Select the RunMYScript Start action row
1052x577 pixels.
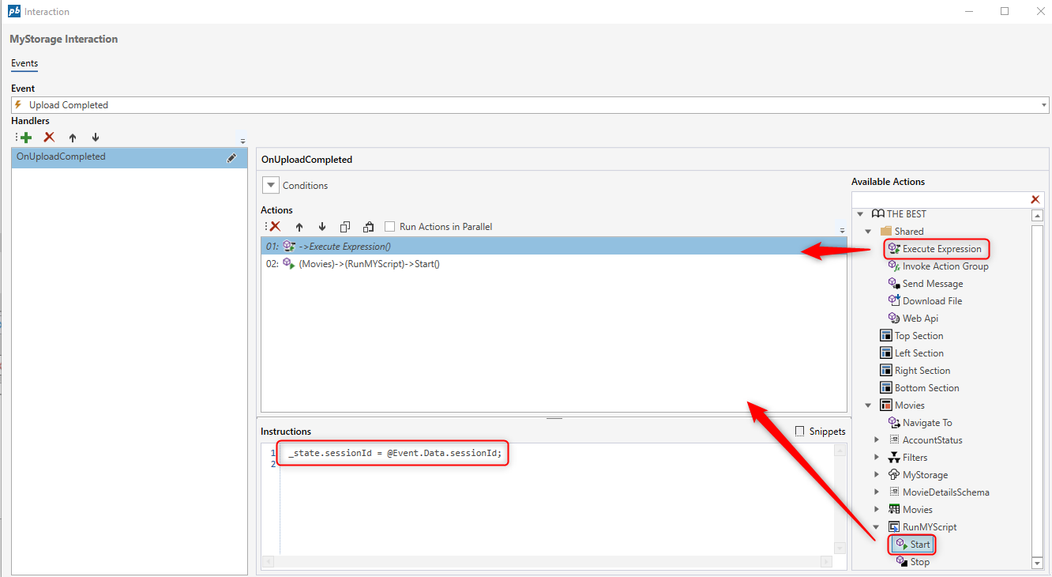(x=369, y=264)
